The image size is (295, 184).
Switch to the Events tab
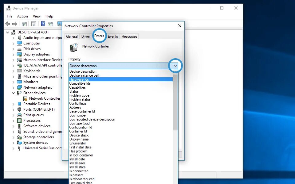[113, 36]
